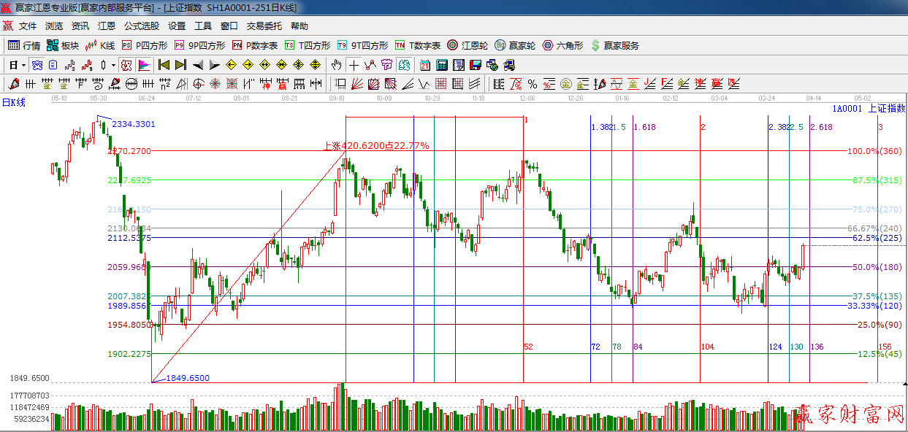Image resolution: width=908 pixels, height=432 pixels.
Task: Click the 52 time-cycle marker label
Action: 528,347
